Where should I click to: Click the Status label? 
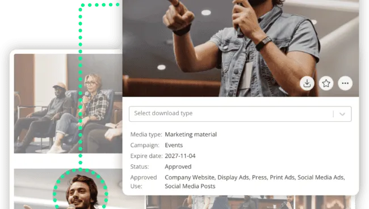pyautogui.click(x=140, y=167)
